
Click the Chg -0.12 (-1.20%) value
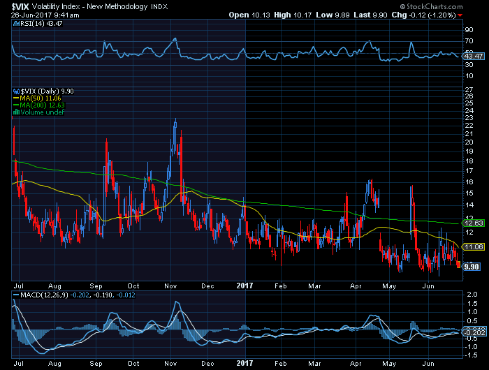tap(439, 15)
